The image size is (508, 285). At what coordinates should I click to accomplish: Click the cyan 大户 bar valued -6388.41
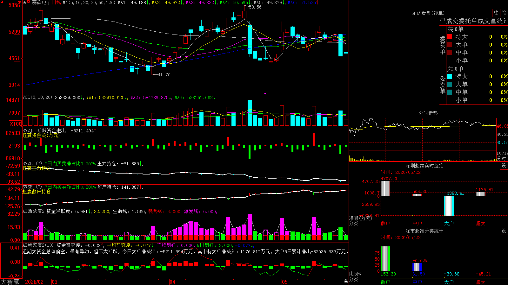tap(449, 206)
